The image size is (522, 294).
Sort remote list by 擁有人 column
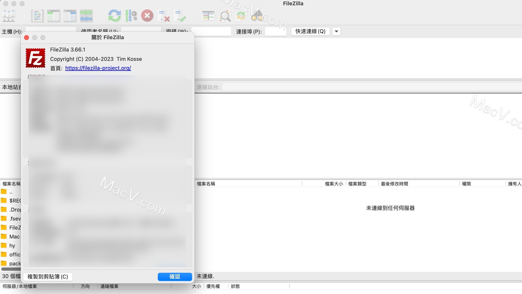point(514,184)
